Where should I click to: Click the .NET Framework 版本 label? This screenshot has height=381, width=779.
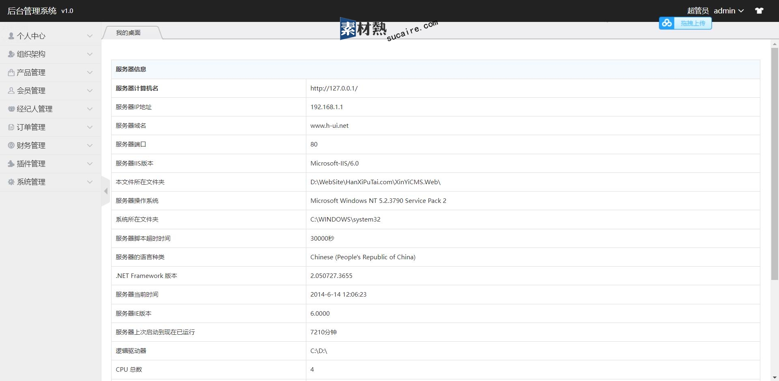146,276
